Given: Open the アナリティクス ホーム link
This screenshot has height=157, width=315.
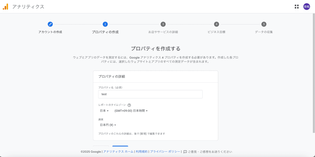Looking at the screenshot, I should (x=118, y=152).
